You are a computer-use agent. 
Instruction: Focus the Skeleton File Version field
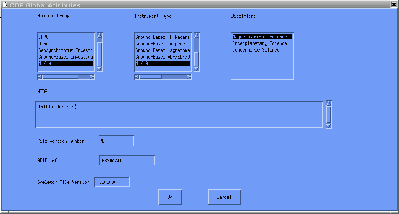(x=112, y=182)
